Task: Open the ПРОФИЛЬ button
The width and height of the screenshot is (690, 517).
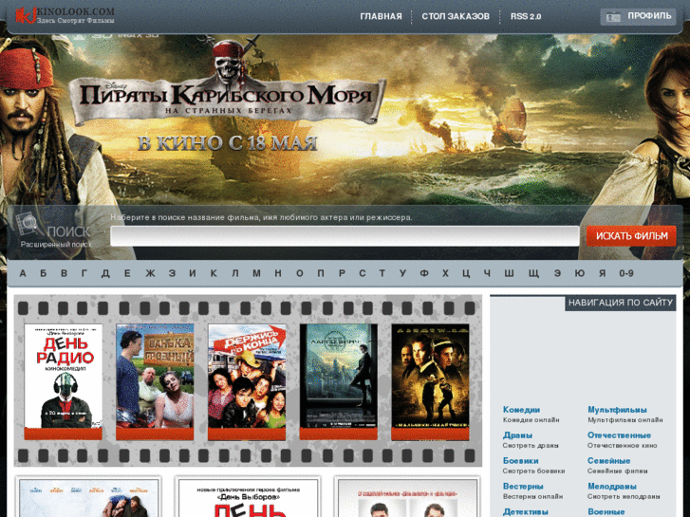Action: click(x=638, y=17)
